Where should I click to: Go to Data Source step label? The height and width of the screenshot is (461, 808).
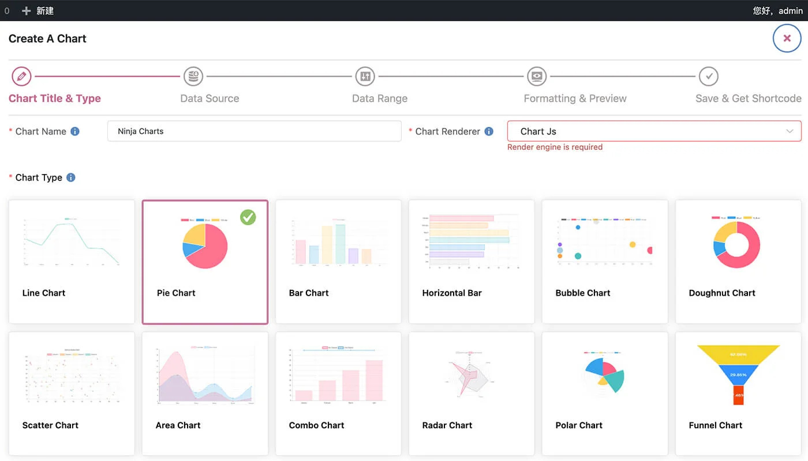click(x=210, y=99)
